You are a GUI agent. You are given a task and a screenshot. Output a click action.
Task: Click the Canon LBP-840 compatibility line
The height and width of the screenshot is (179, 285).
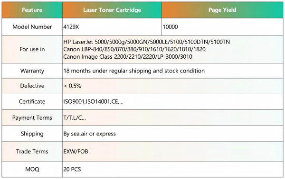pos(135,49)
